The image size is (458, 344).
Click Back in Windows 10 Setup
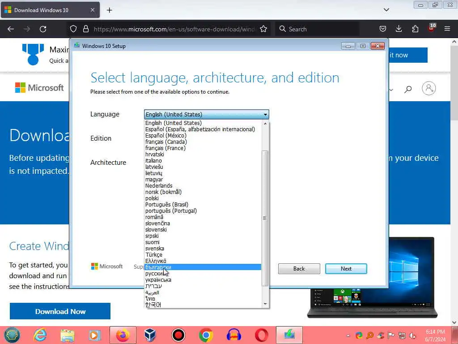click(299, 269)
